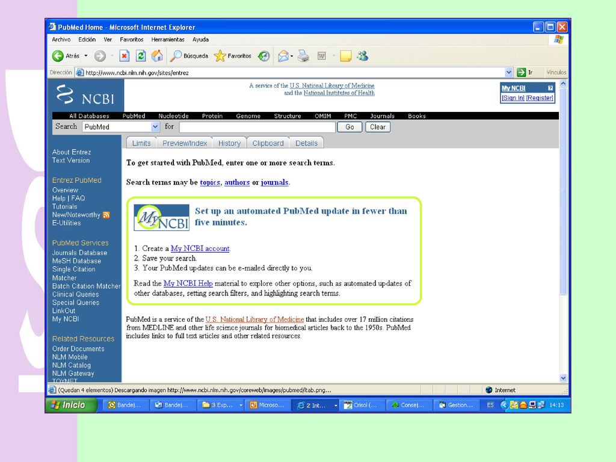
Task: Click the Register link
Action: 540,98
